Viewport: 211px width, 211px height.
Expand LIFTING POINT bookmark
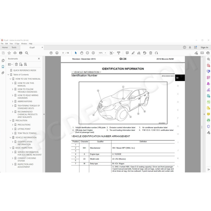(13, 129)
